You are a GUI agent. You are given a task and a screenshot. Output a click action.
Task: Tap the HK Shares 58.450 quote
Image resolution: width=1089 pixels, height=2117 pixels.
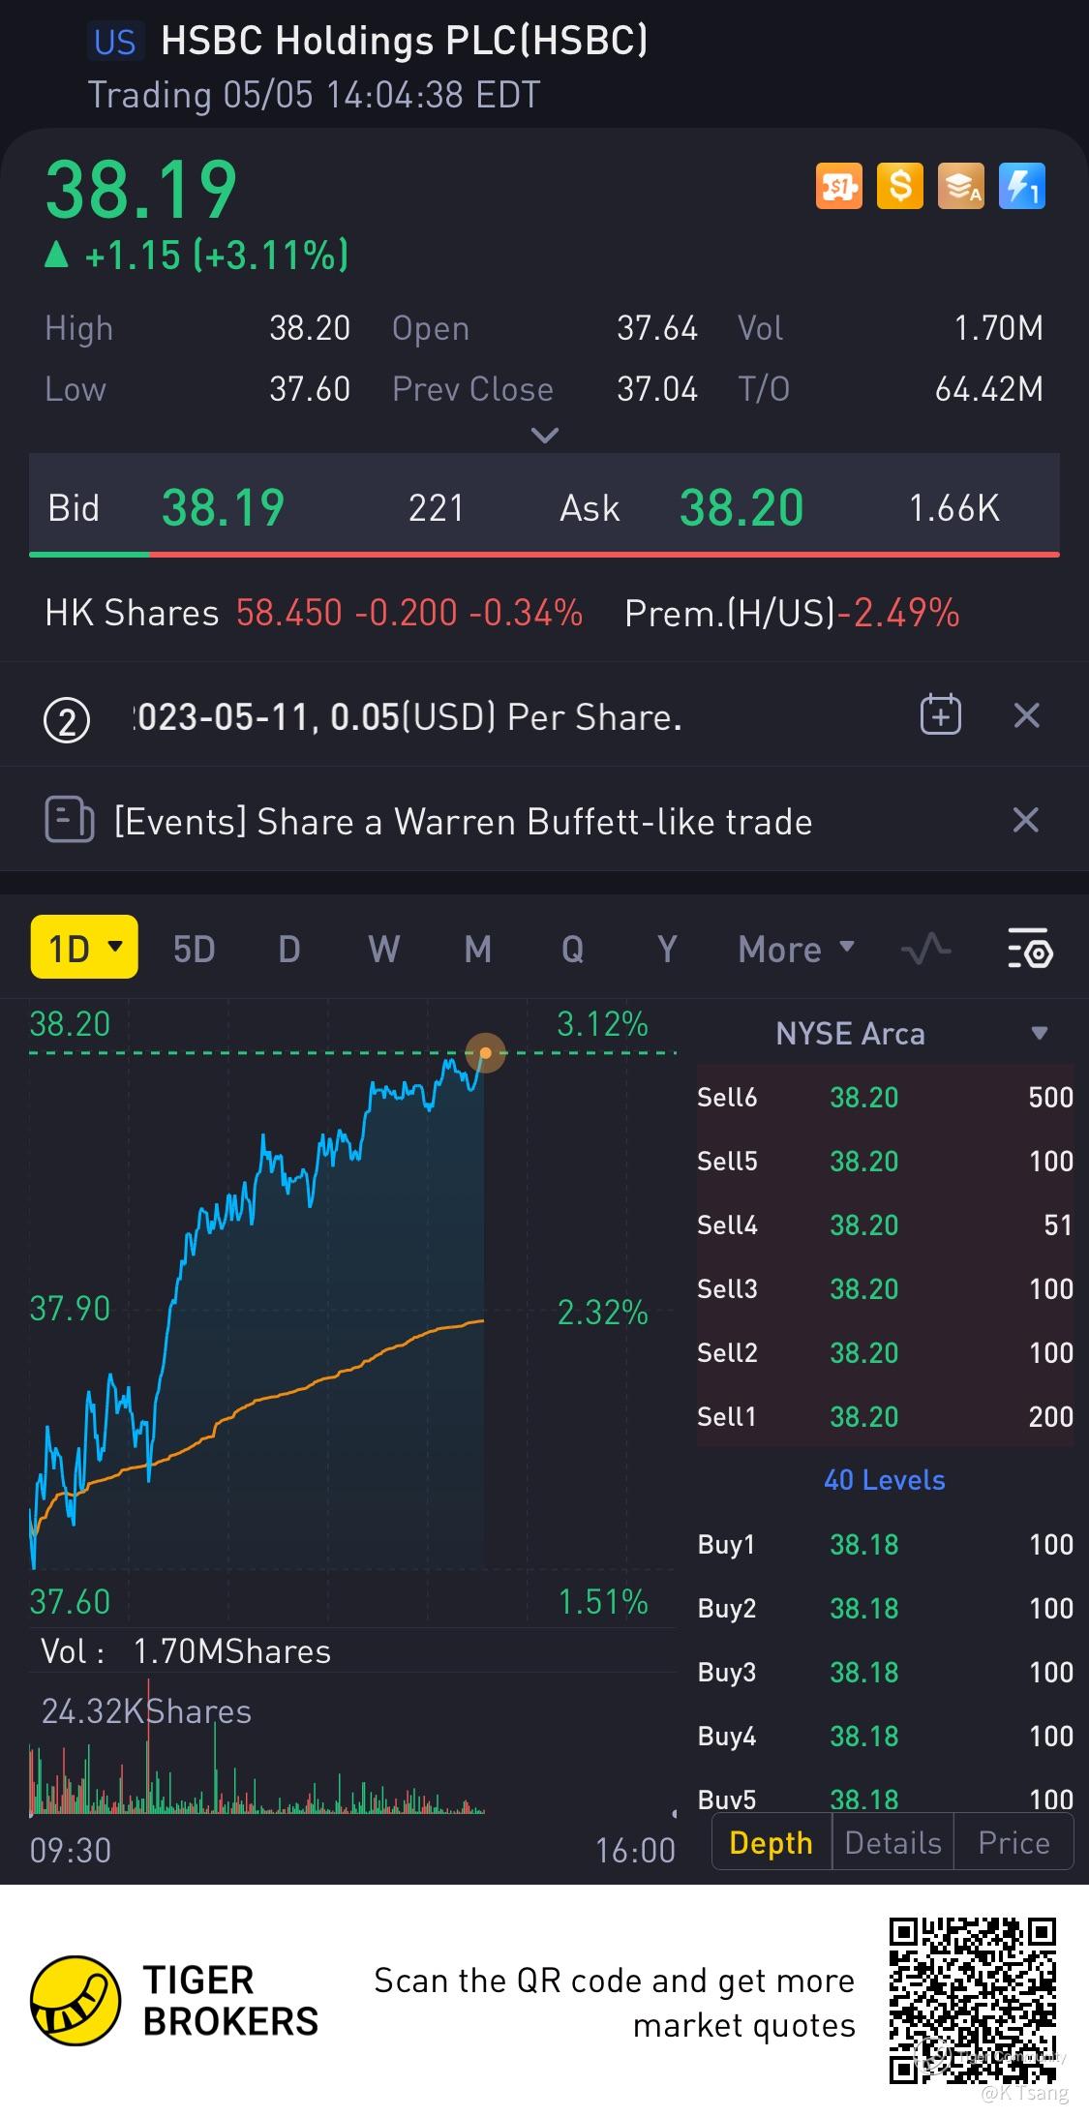coord(314,613)
